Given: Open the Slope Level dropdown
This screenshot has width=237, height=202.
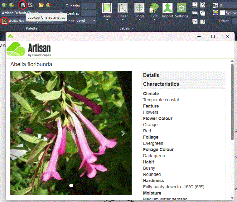Looking at the screenshot, I should (x=86, y=21).
